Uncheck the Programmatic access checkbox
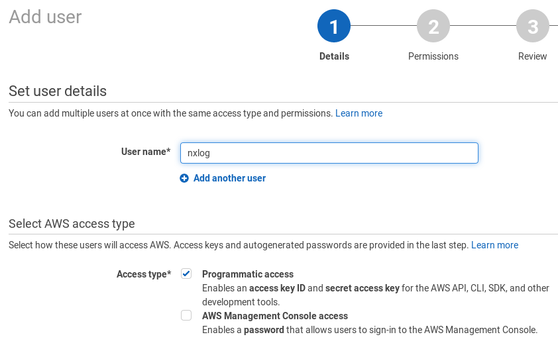 point(186,274)
